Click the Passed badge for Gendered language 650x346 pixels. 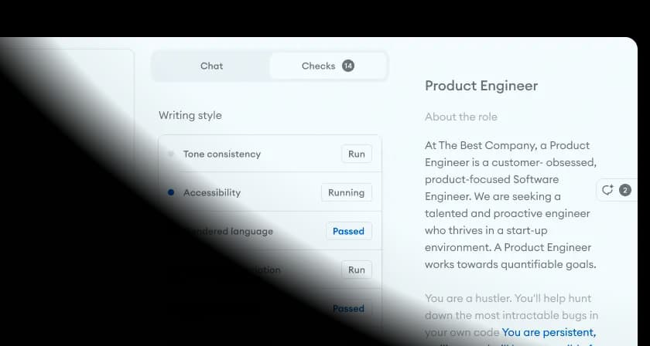pos(348,231)
